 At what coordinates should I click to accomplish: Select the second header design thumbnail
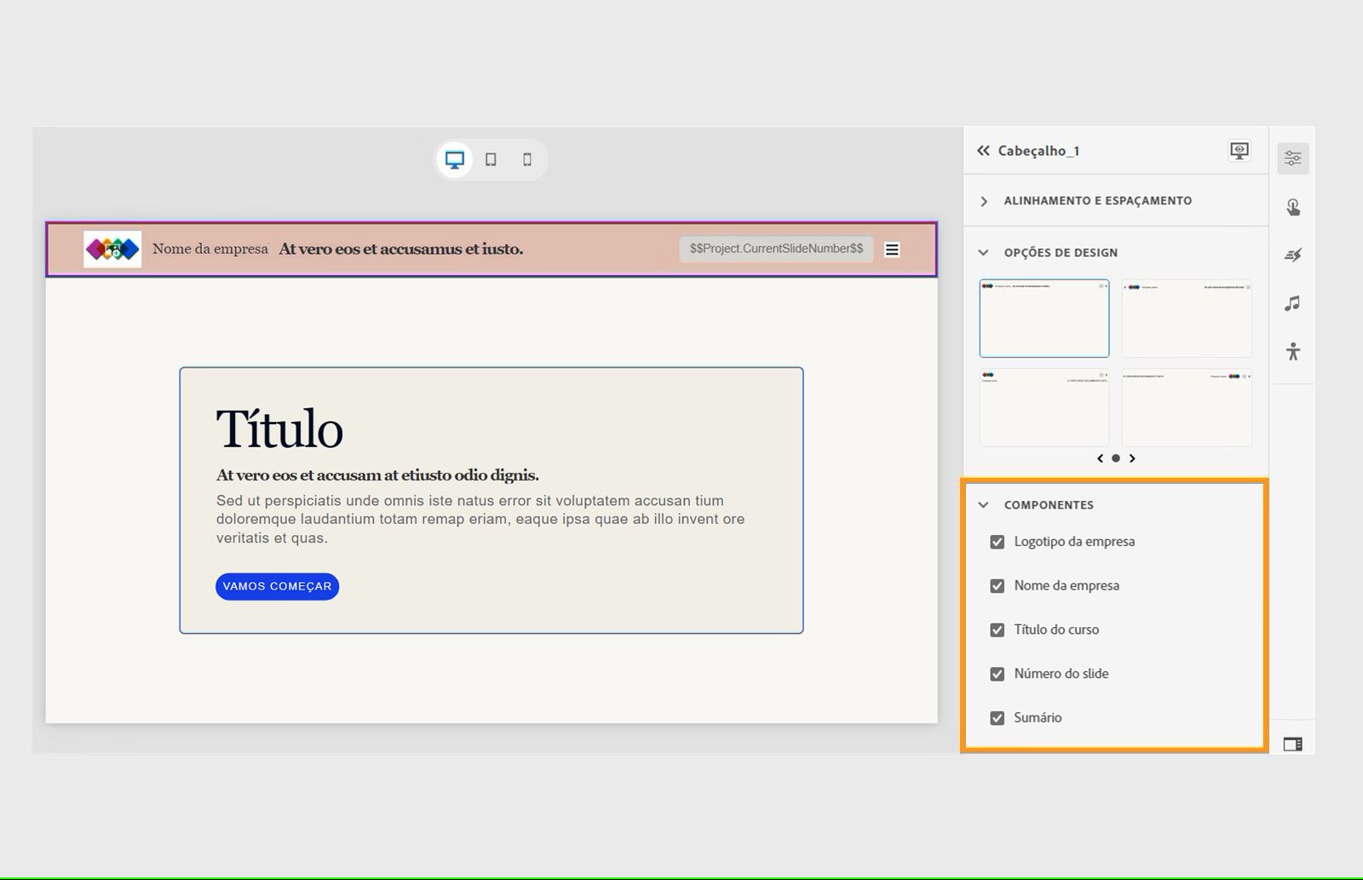pyautogui.click(x=1187, y=318)
